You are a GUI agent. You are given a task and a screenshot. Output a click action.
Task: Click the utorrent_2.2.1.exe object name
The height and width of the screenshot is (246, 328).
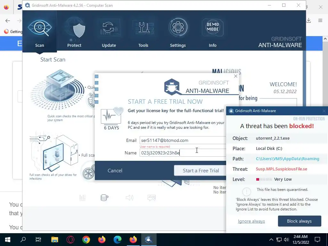pyautogui.click(x=273, y=138)
